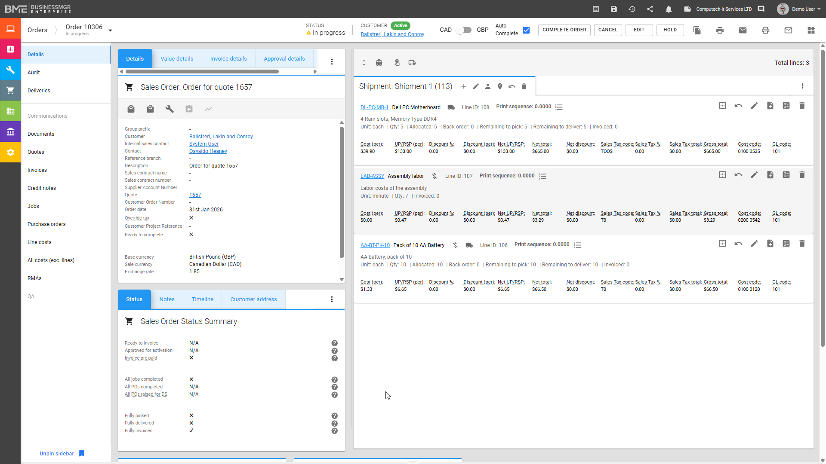Toggle the Unpin sidebar bookmark
Viewport: 826px width, 464px height.
[82, 453]
